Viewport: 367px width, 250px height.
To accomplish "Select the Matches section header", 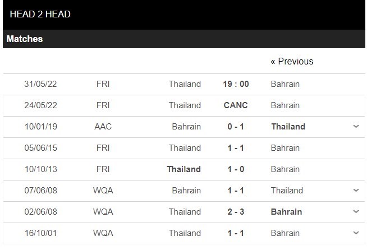I will coord(25,39).
